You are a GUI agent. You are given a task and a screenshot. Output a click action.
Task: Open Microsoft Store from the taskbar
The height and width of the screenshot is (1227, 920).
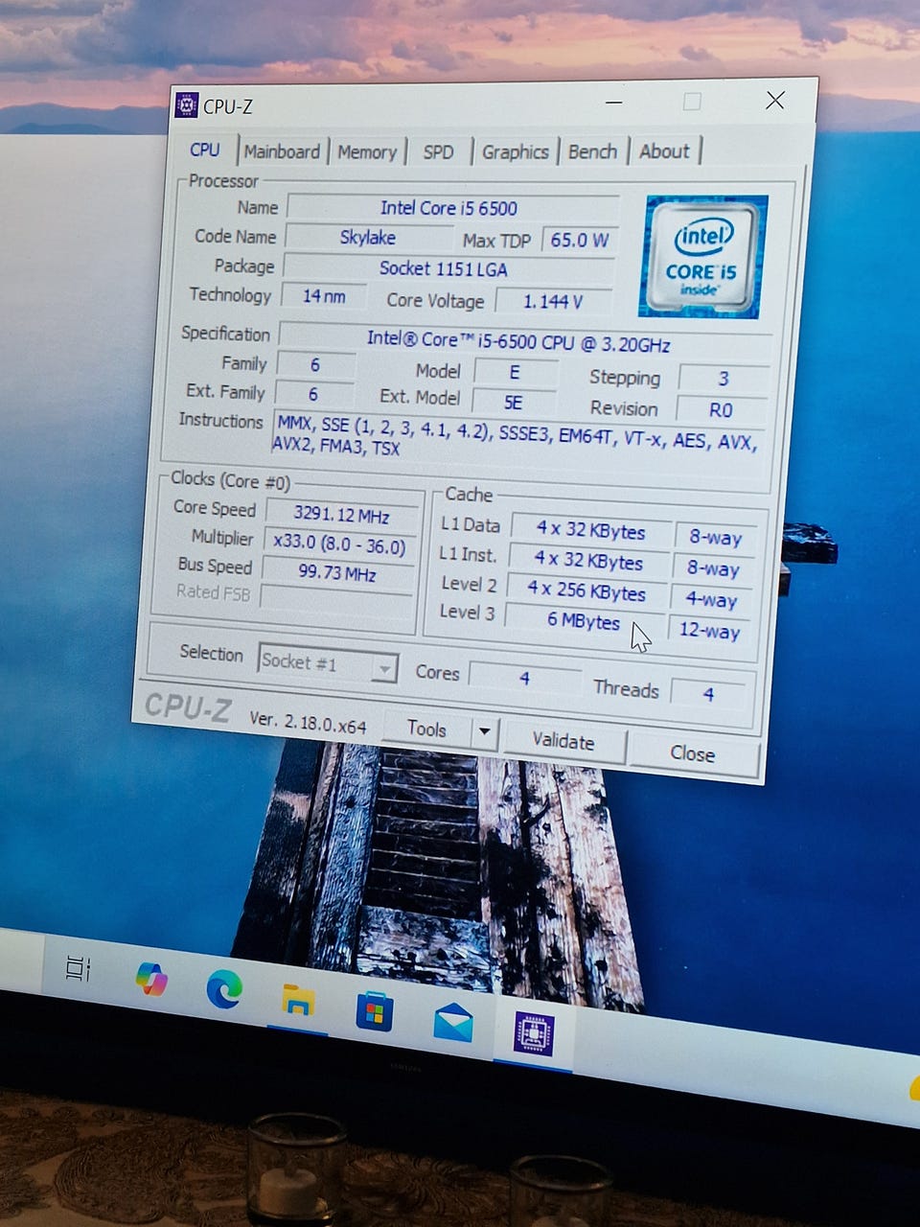click(375, 1011)
